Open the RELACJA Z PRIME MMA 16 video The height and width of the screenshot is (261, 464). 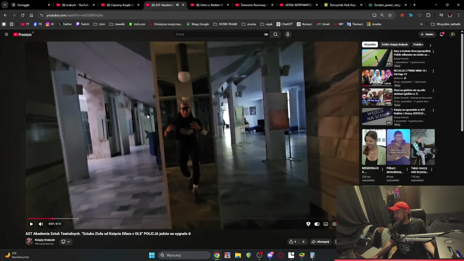377,77
